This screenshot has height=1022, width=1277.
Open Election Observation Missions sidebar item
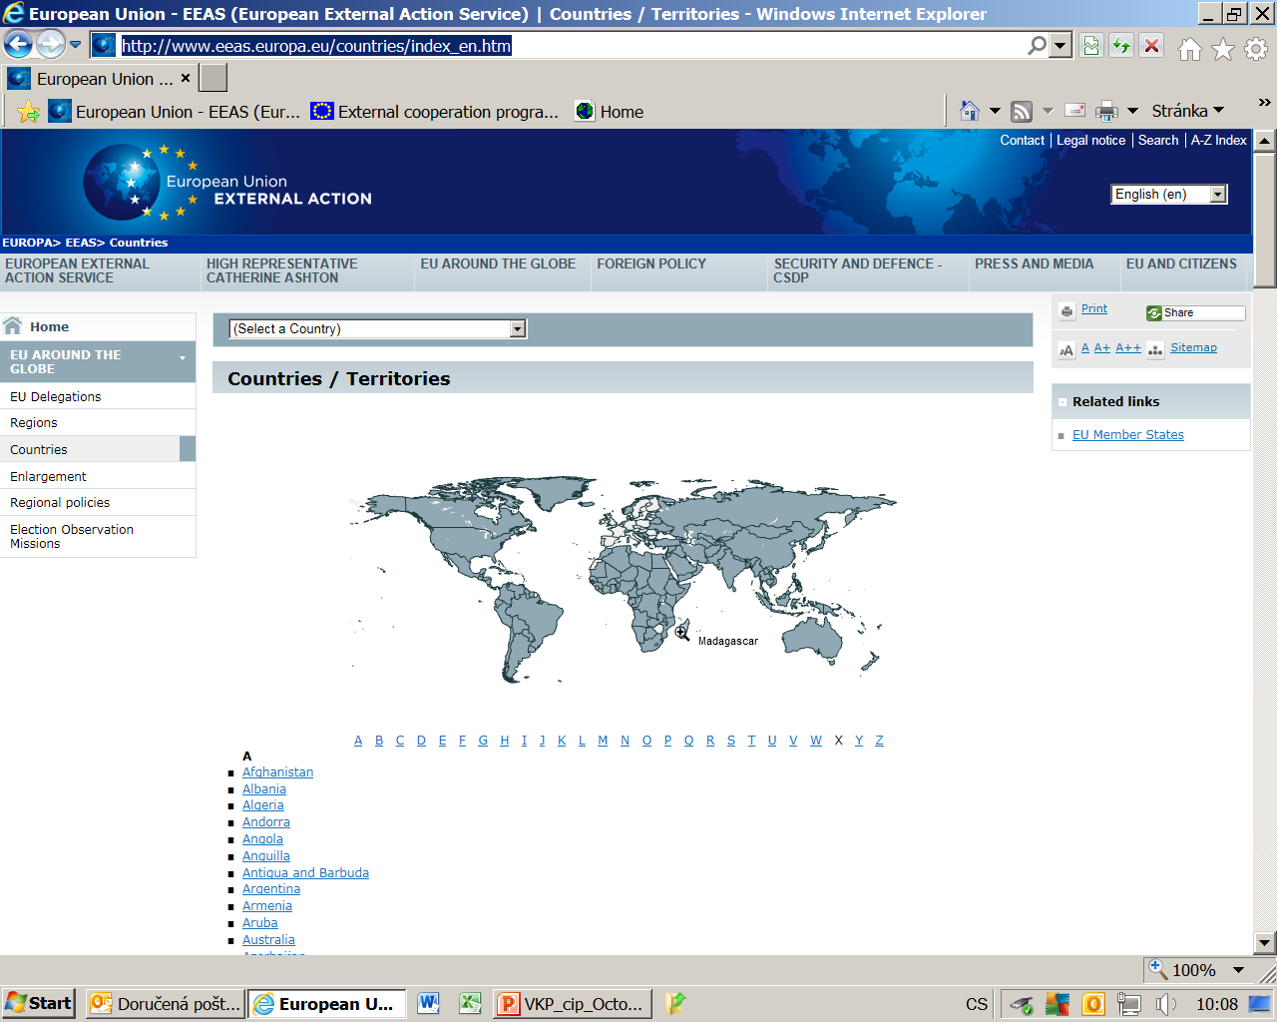[x=72, y=536]
